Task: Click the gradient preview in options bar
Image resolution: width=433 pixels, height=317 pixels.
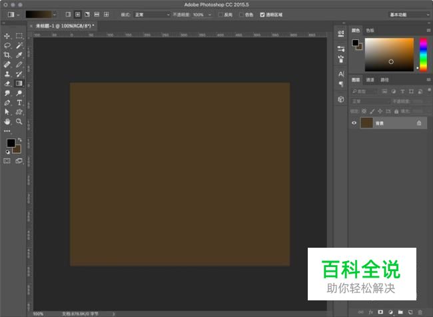Action: tap(37, 14)
